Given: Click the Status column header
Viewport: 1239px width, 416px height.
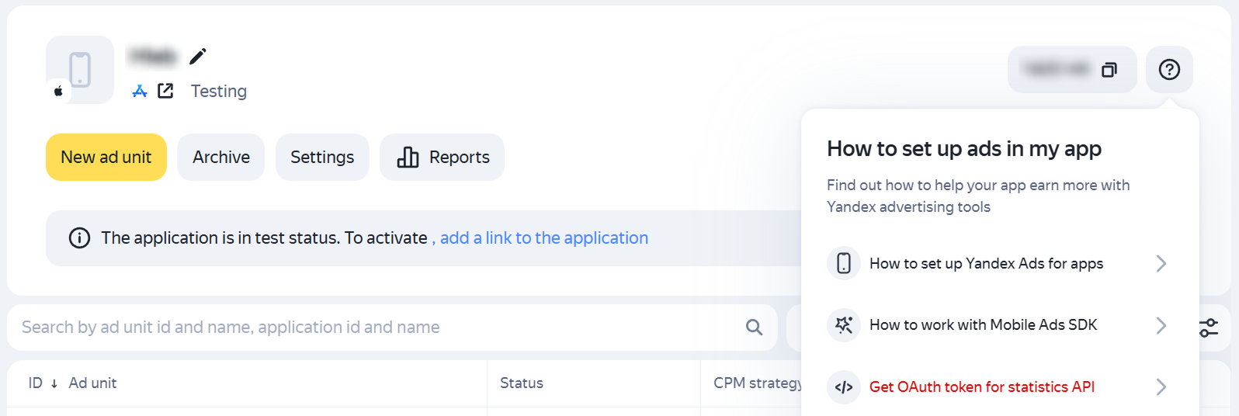Looking at the screenshot, I should coord(522,383).
